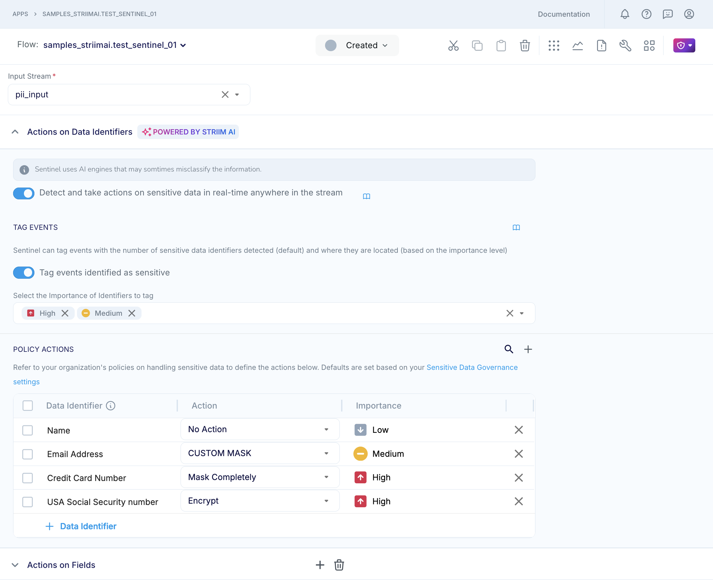Delete the flow via the trash icon
This screenshot has height=583, width=713.
pos(525,46)
